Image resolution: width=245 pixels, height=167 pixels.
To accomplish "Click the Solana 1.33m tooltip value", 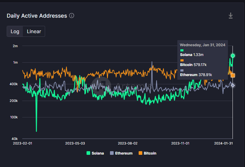I will 192,55.
